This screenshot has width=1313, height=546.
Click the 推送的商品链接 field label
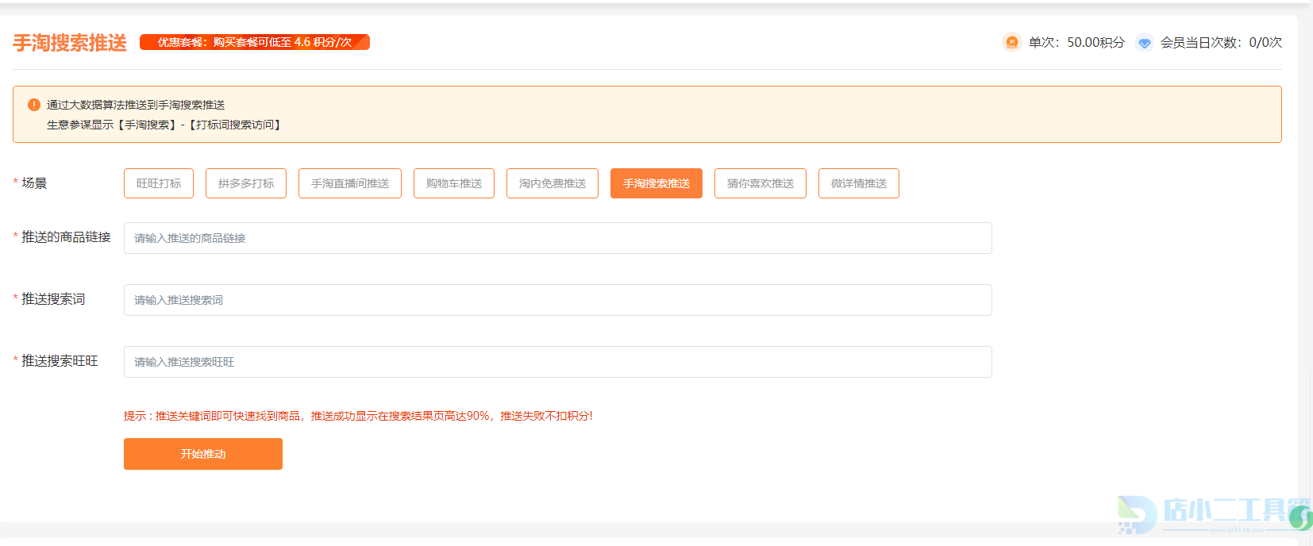tap(66, 237)
